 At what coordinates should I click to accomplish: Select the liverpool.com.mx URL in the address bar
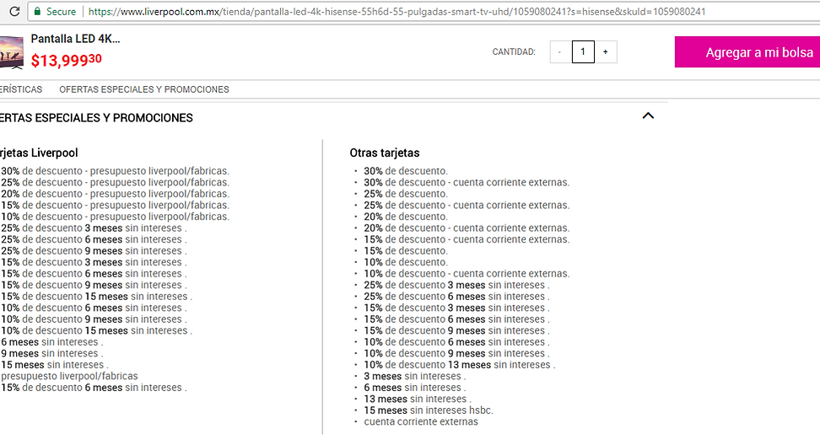pyautogui.click(x=397, y=12)
